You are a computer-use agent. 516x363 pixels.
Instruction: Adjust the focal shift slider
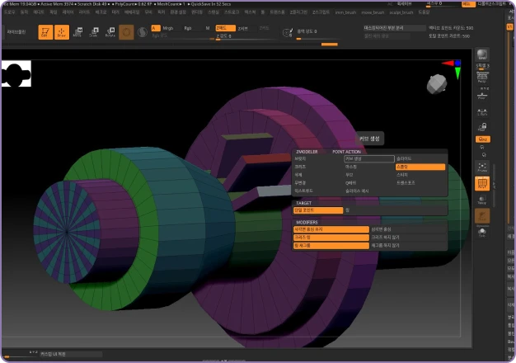point(317,33)
